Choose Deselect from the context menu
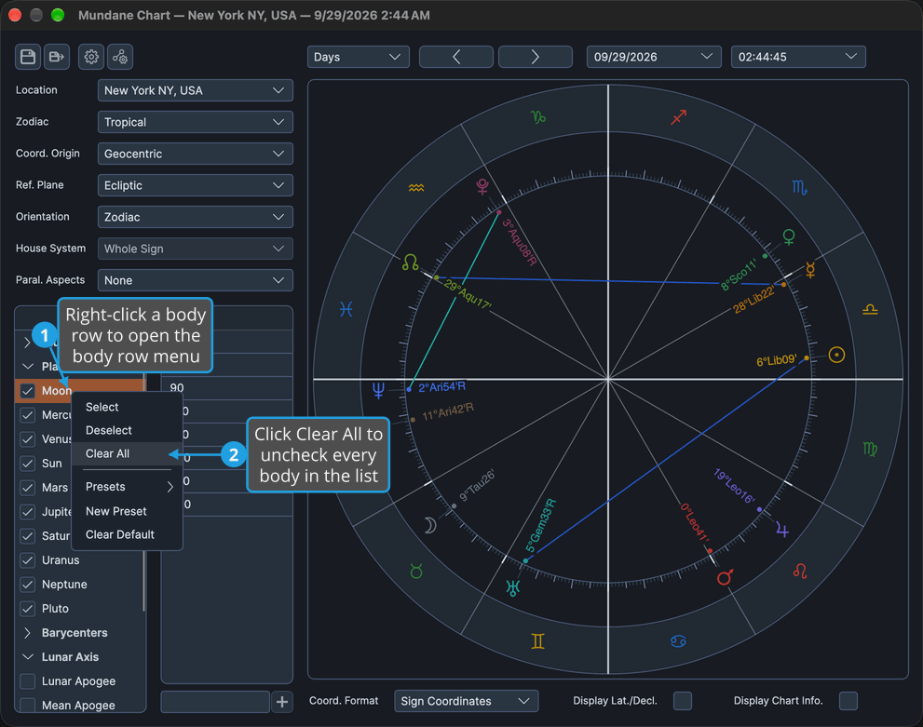This screenshot has width=923, height=727. pyautogui.click(x=127, y=431)
